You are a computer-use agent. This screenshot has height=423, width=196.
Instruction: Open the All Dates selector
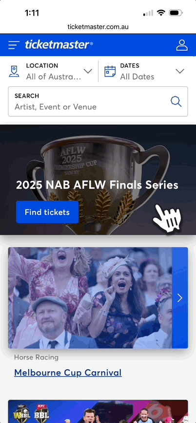pyautogui.click(x=145, y=71)
